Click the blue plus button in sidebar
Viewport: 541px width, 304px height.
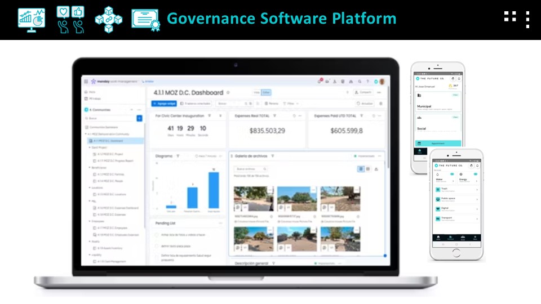[x=139, y=118]
